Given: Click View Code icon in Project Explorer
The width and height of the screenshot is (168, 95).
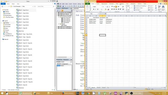Looking at the screenshot, I should click(58, 11).
